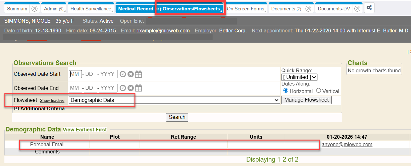The image size is (411, 166).
Task: Open the Quick Range dropdown
Action: [x=299, y=77]
